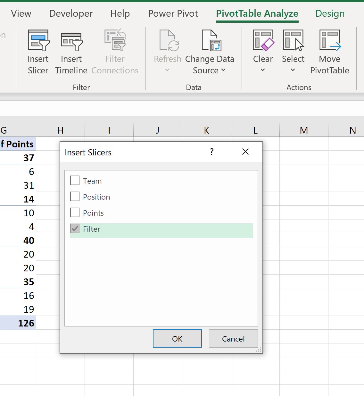
Task: Click the Select actions icon
Action: pyautogui.click(x=293, y=40)
